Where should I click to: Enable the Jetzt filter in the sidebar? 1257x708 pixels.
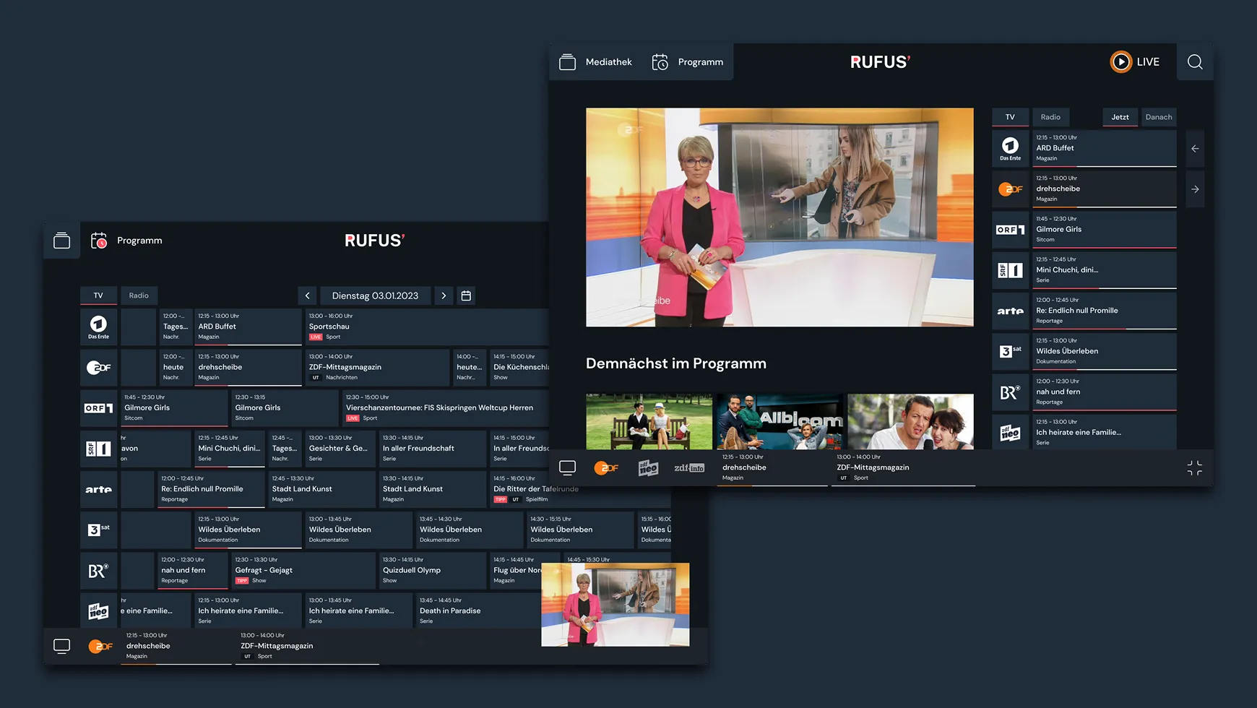[x=1120, y=117]
